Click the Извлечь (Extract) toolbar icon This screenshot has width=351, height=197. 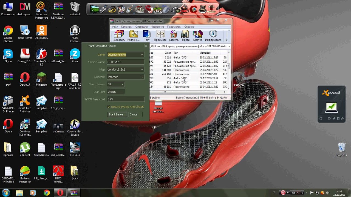pos(134,36)
